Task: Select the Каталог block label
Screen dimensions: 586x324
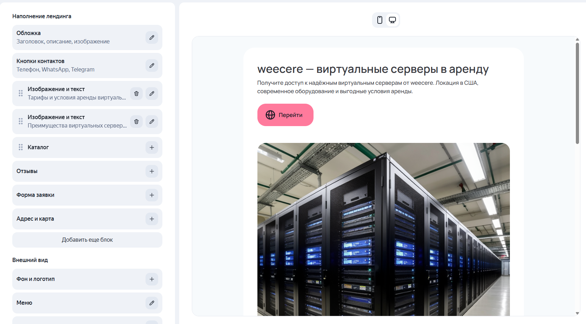Action: 38,147
